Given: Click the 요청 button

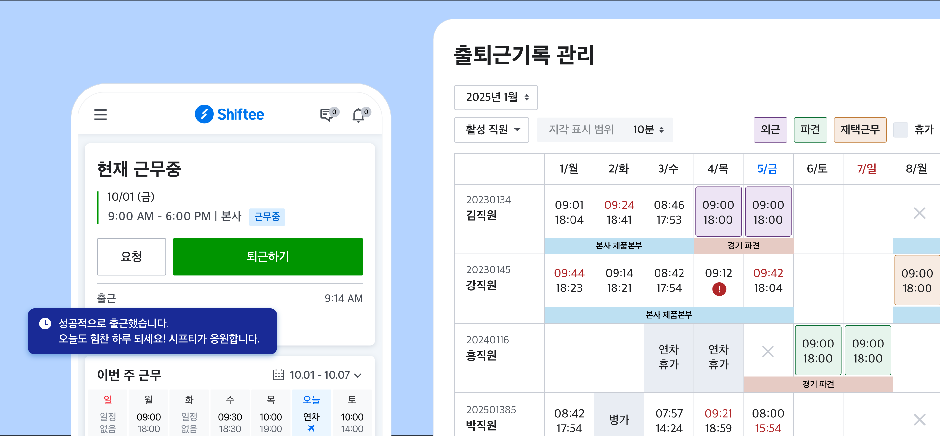Looking at the screenshot, I should pyautogui.click(x=131, y=257).
